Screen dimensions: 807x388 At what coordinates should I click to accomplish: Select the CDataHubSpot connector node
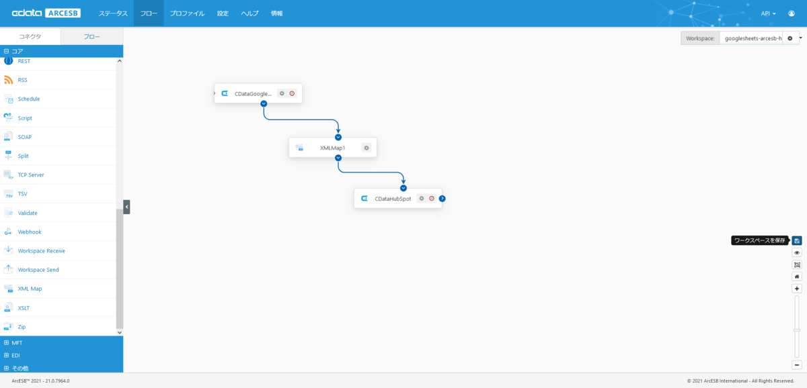398,198
